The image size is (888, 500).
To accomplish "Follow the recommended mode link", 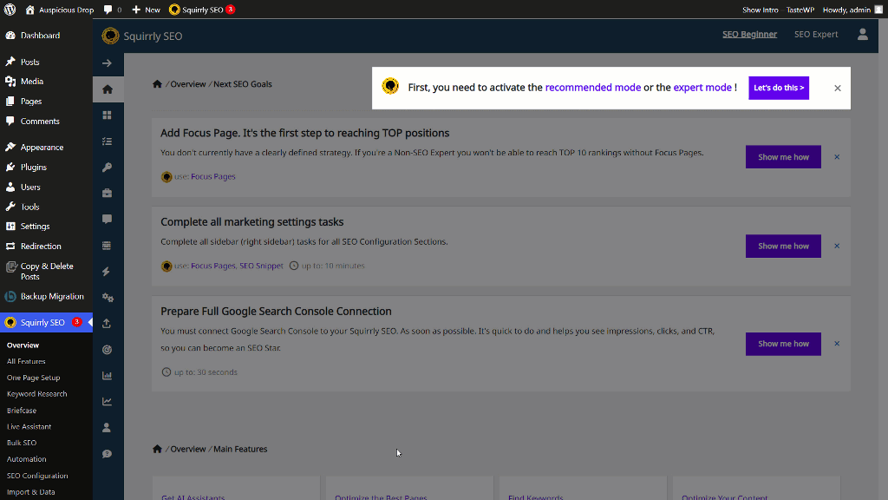I will [593, 88].
